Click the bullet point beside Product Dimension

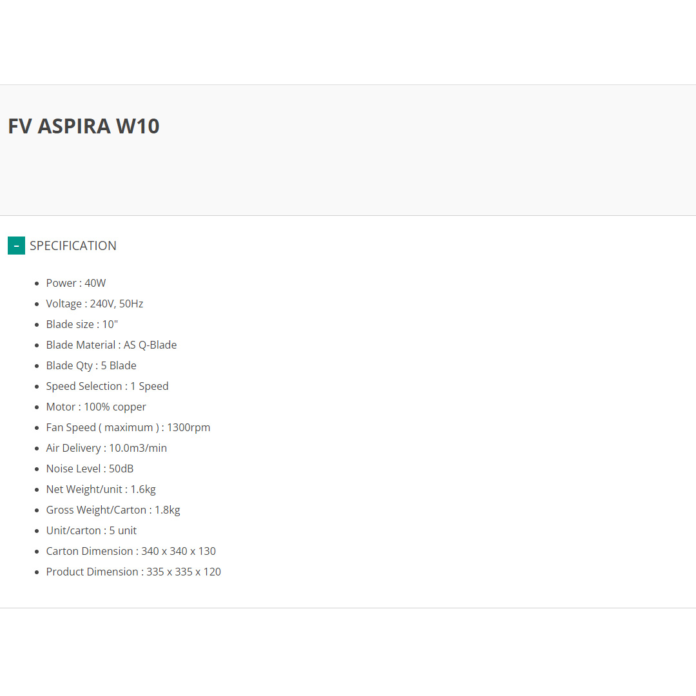(x=37, y=572)
